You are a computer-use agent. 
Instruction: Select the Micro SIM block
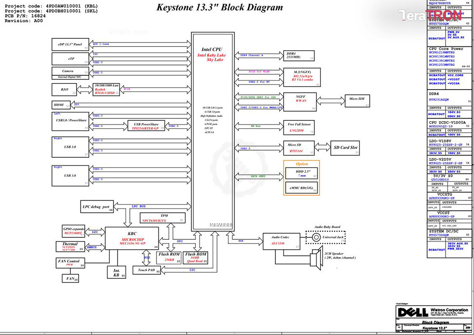click(357, 100)
